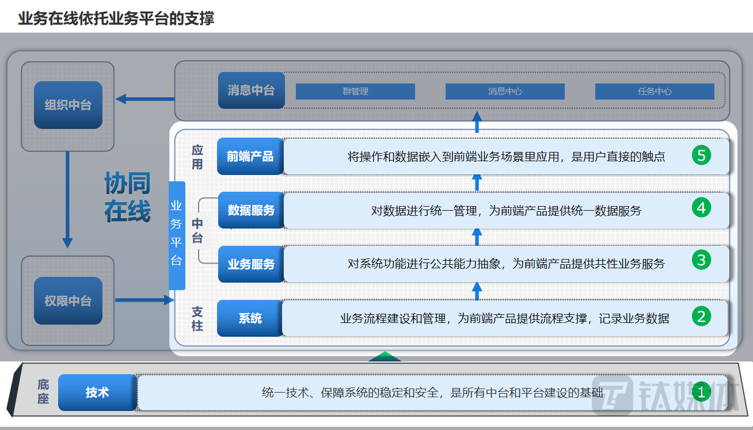Click the 组织中台 block
The image size is (753, 430).
click(67, 104)
